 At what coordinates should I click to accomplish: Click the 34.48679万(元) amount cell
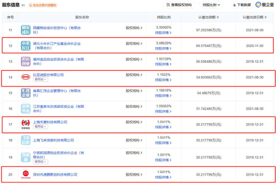coord(209,93)
